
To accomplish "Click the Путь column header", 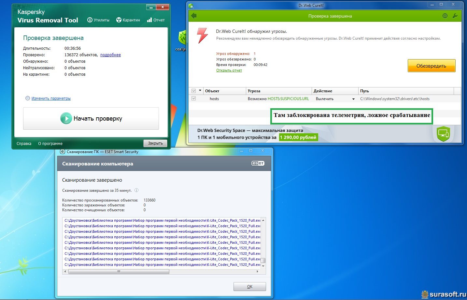I will pyautogui.click(x=406, y=91).
